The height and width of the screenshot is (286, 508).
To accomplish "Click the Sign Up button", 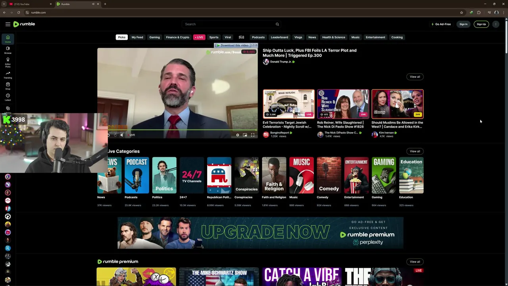I will 481,24.
